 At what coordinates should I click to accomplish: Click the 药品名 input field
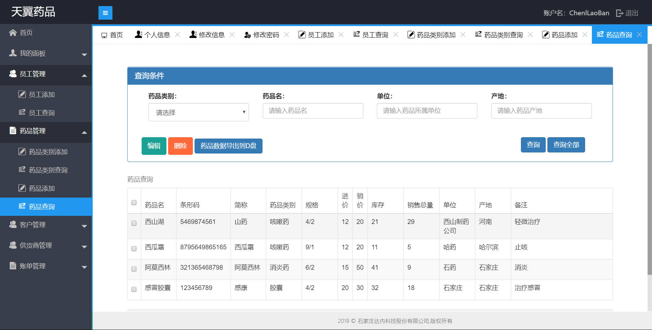tap(313, 111)
